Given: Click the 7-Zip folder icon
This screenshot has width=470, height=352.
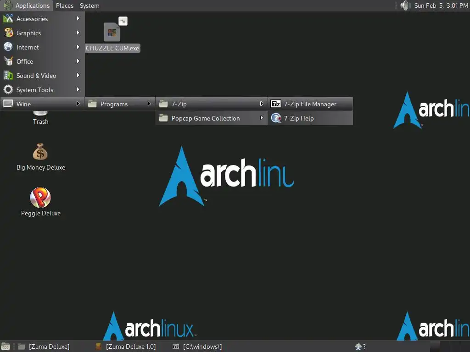Looking at the screenshot, I should [163, 104].
